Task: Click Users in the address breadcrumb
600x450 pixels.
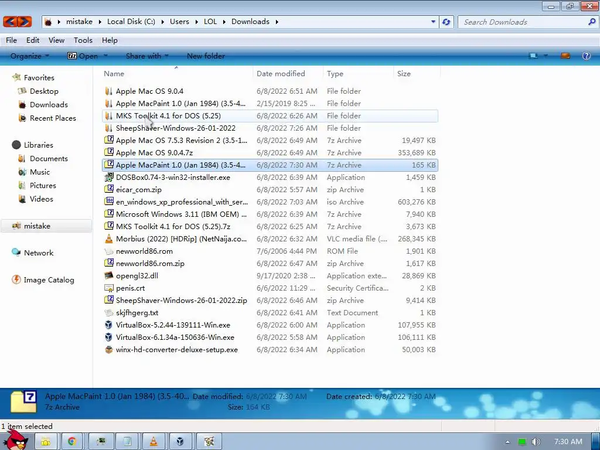Action: point(179,22)
